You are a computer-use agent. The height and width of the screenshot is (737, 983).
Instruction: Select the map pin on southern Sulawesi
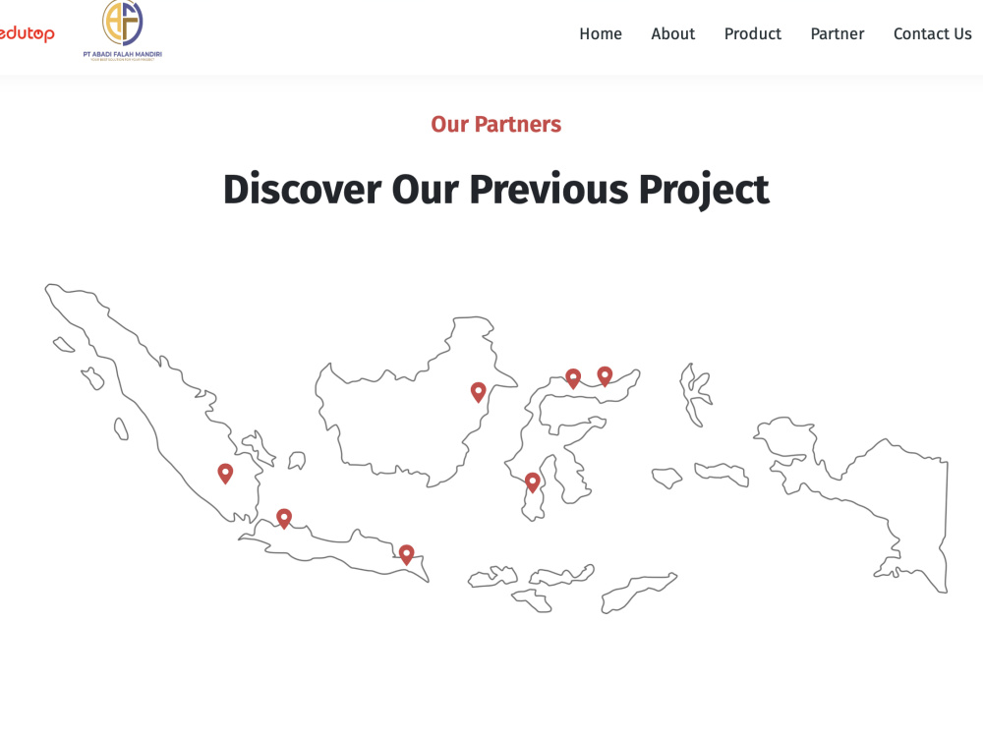[532, 482]
